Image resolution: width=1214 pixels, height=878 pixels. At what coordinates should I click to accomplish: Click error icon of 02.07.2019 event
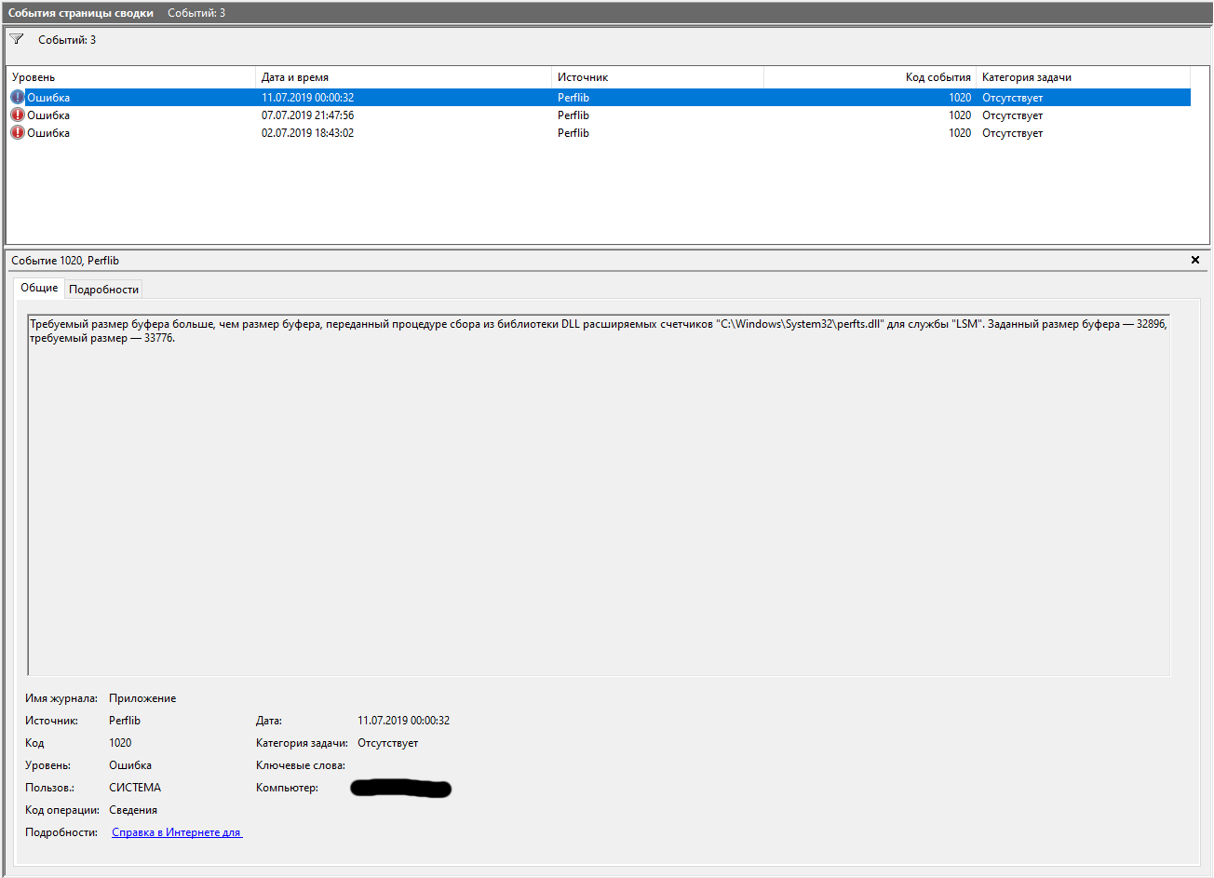pyautogui.click(x=18, y=132)
